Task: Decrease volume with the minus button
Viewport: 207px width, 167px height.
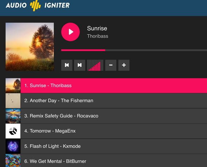Action: 111,65
